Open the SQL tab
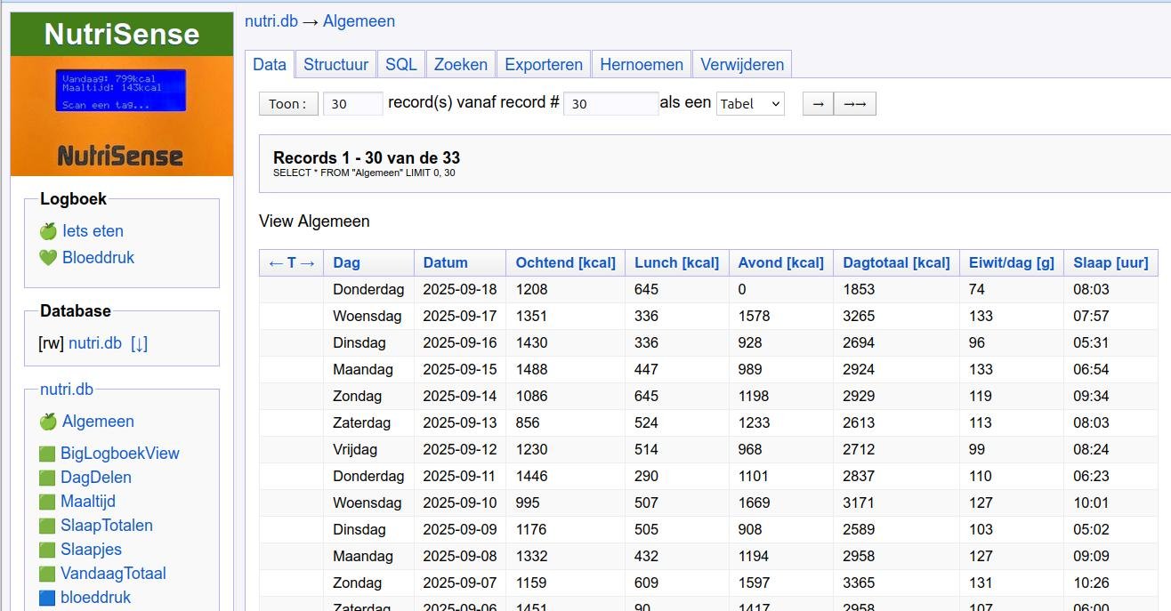 pos(400,65)
